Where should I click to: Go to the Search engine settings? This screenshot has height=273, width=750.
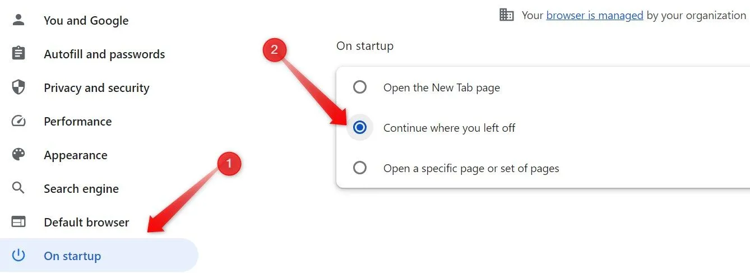(x=81, y=189)
